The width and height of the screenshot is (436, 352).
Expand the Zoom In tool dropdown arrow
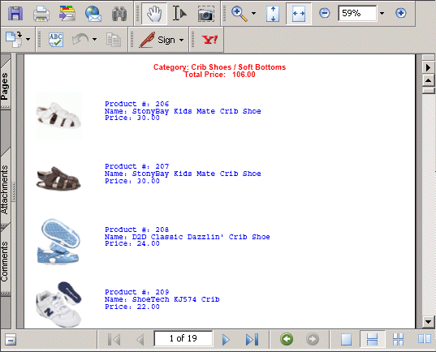[253, 13]
